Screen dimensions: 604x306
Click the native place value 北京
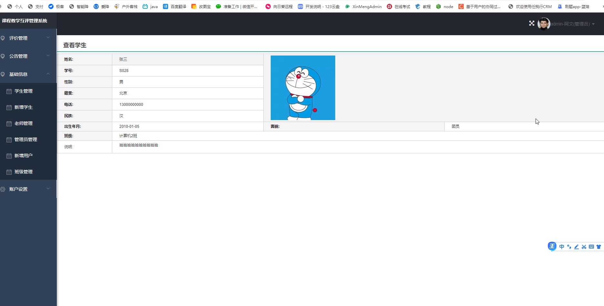[123, 93]
